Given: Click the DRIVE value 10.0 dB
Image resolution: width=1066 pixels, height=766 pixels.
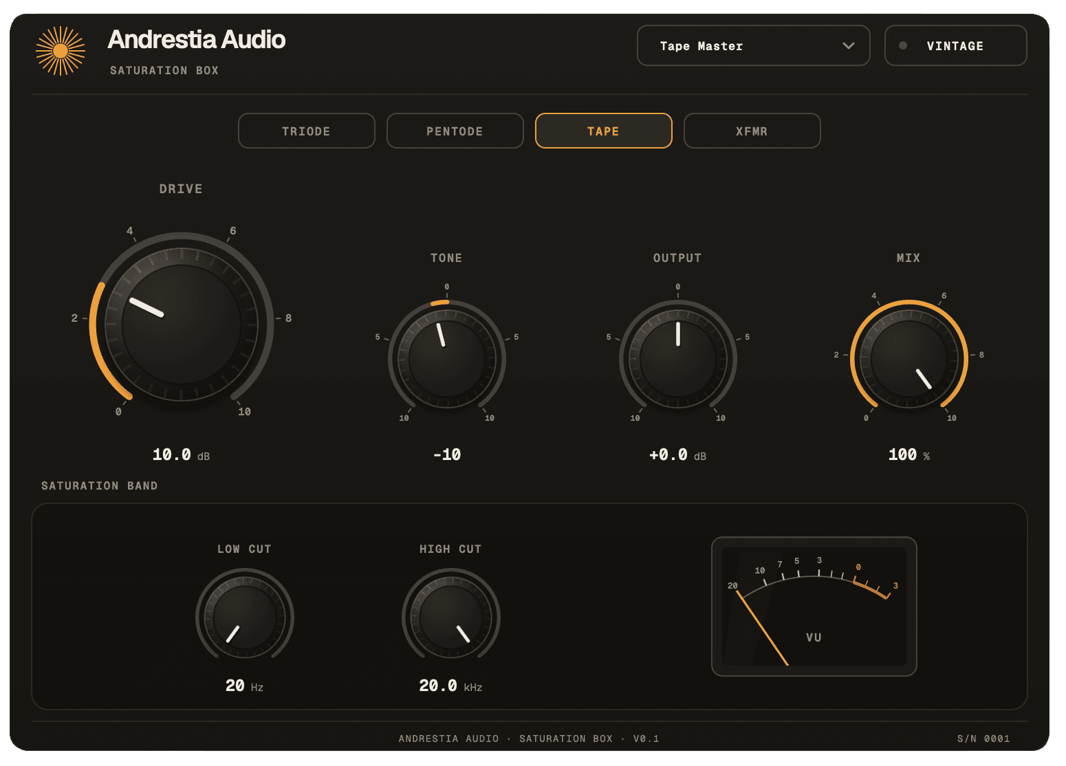Looking at the screenshot, I should [x=182, y=455].
